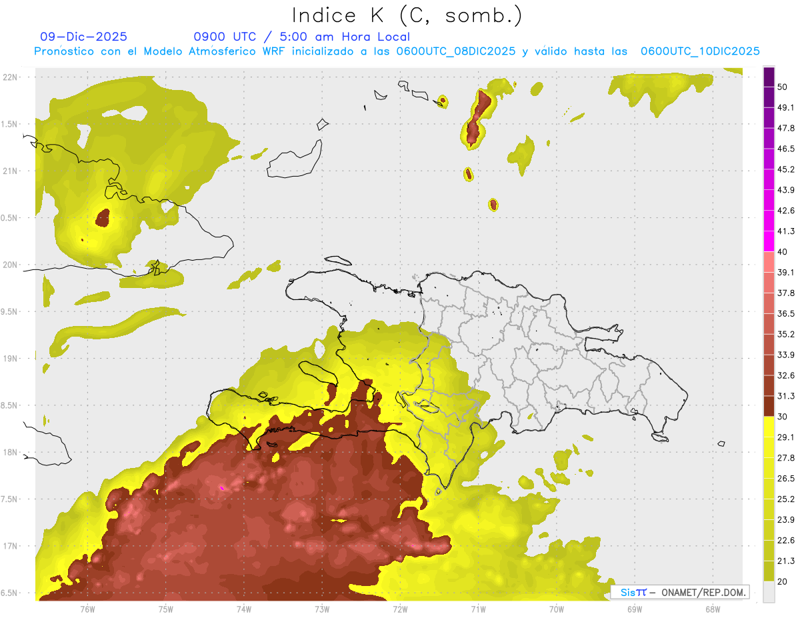
Task: Click the color scale value '27.8'
Action: click(x=787, y=459)
